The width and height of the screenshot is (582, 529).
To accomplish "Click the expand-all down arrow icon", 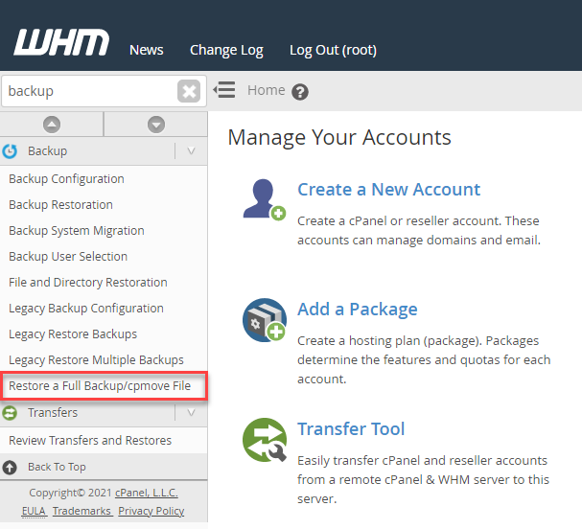I will (x=156, y=125).
